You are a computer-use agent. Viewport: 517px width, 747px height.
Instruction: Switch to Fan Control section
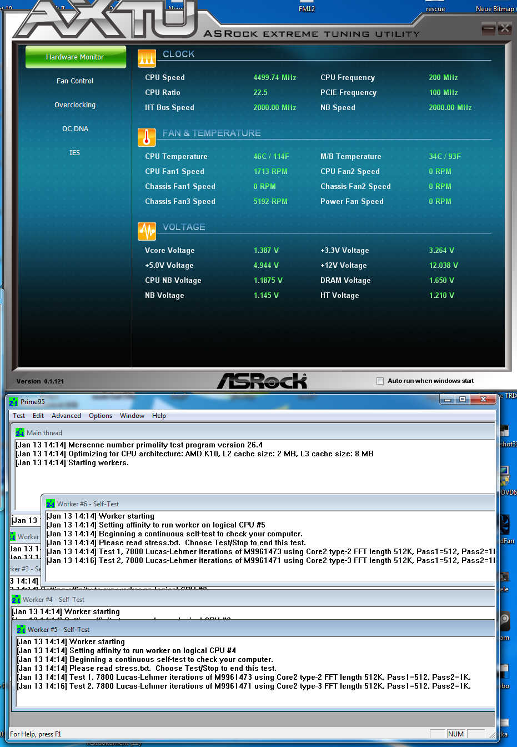pyautogui.click(x=75, y=81)
